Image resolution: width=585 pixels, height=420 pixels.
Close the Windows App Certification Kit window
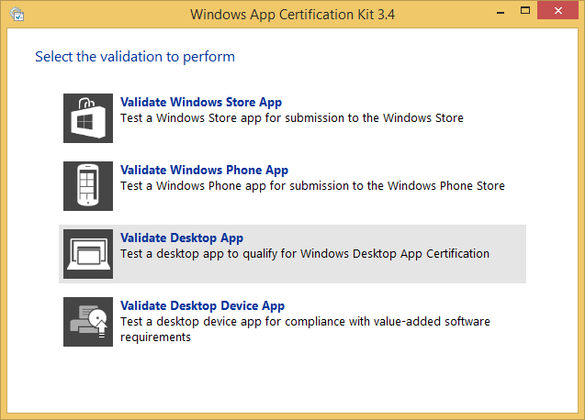[557, 11]
